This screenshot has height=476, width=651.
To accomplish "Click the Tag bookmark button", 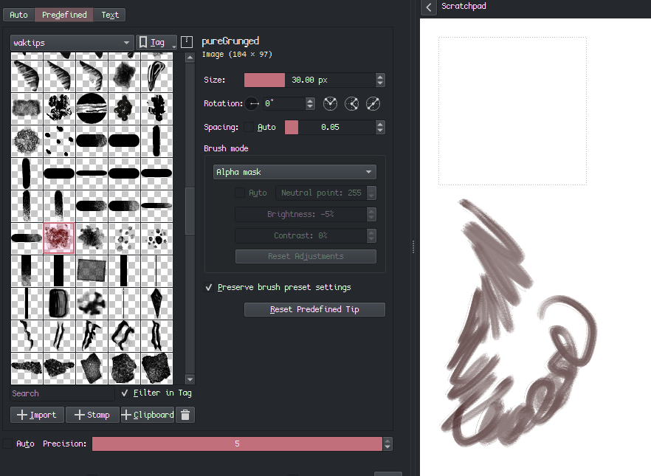I will pyautogui.click(x=156, y=42).
